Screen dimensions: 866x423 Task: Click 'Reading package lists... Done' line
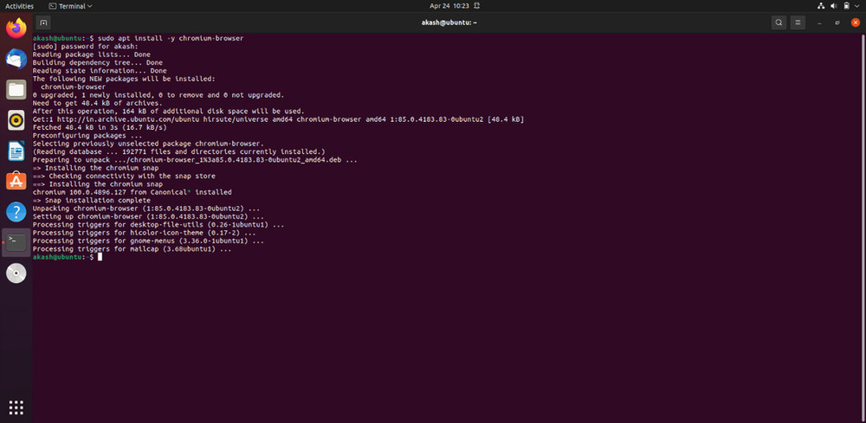[x=92, y=54]
